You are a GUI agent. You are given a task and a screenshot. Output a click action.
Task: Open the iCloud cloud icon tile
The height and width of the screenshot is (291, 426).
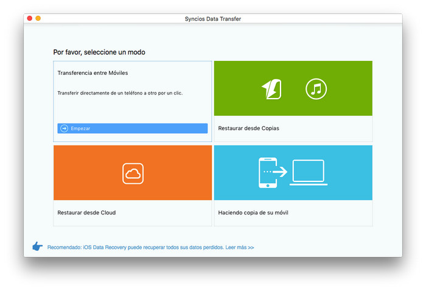133,174
